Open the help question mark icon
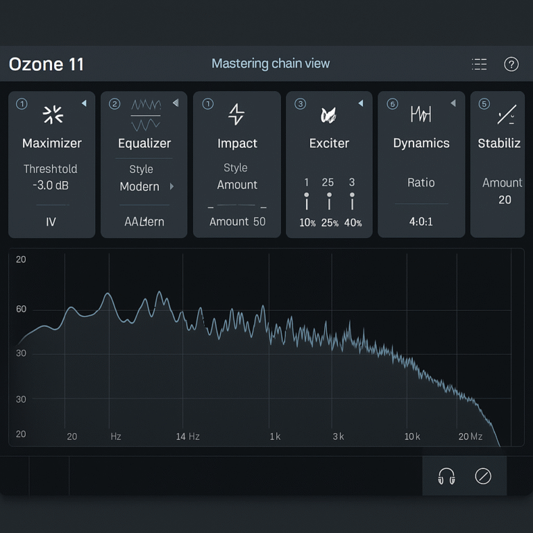Screen dimensions: 533x533 pos(511,64)
